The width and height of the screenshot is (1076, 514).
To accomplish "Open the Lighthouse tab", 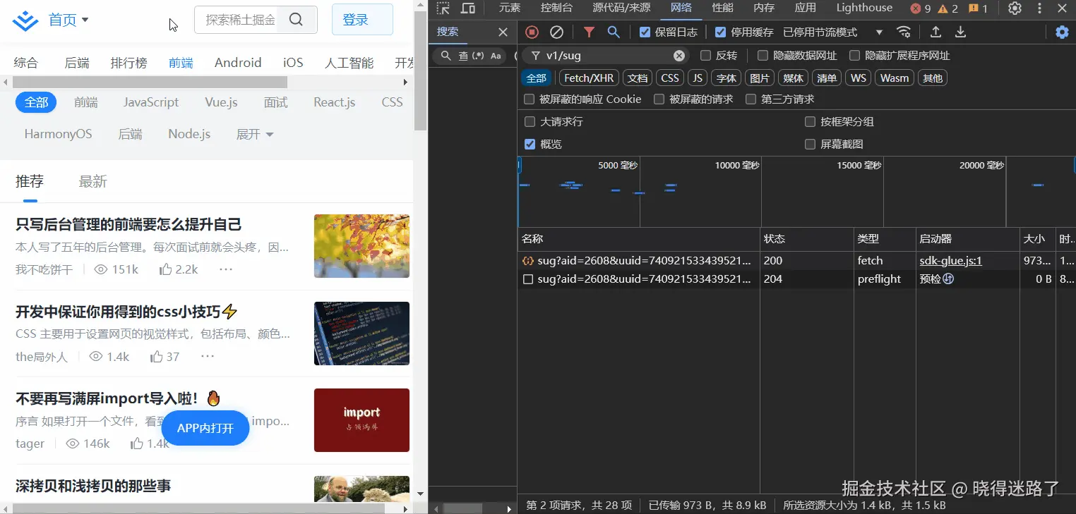I will [864, 8].
